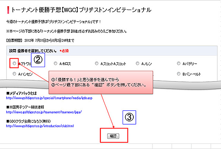
Task: Open the golfdigest media gdo.asp link
Action: point(49,98)
